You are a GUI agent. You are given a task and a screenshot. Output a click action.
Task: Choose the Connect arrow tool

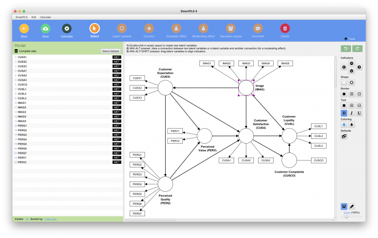coord(149,29)
